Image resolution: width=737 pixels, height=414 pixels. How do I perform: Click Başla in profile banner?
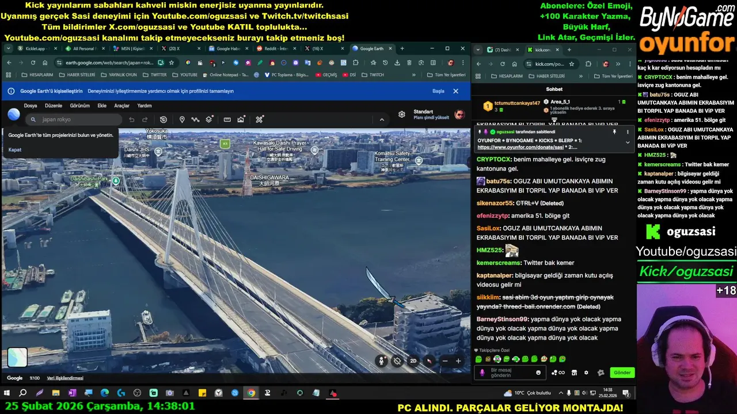438,91
